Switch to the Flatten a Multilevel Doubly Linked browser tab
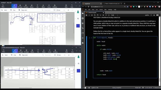The image size is (161, 90). [x=112, y=4]
